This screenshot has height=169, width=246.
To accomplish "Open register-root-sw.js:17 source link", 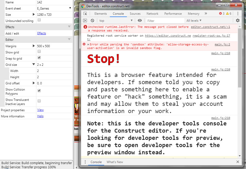I will 211,36.
